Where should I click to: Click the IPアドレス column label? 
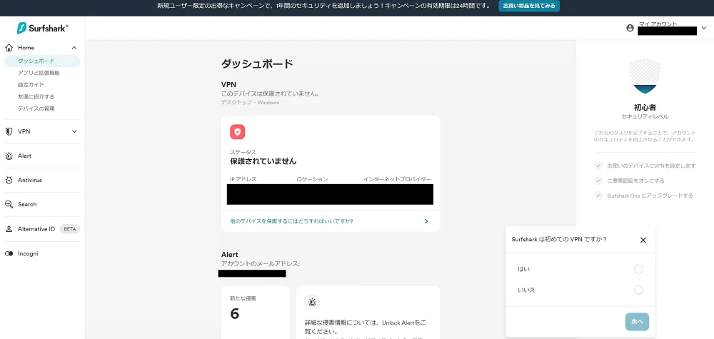point(243,179)
